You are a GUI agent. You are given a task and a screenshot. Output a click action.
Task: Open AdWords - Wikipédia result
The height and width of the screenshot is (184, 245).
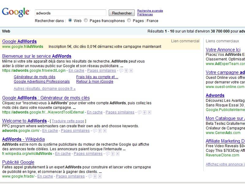pos(24,139)
